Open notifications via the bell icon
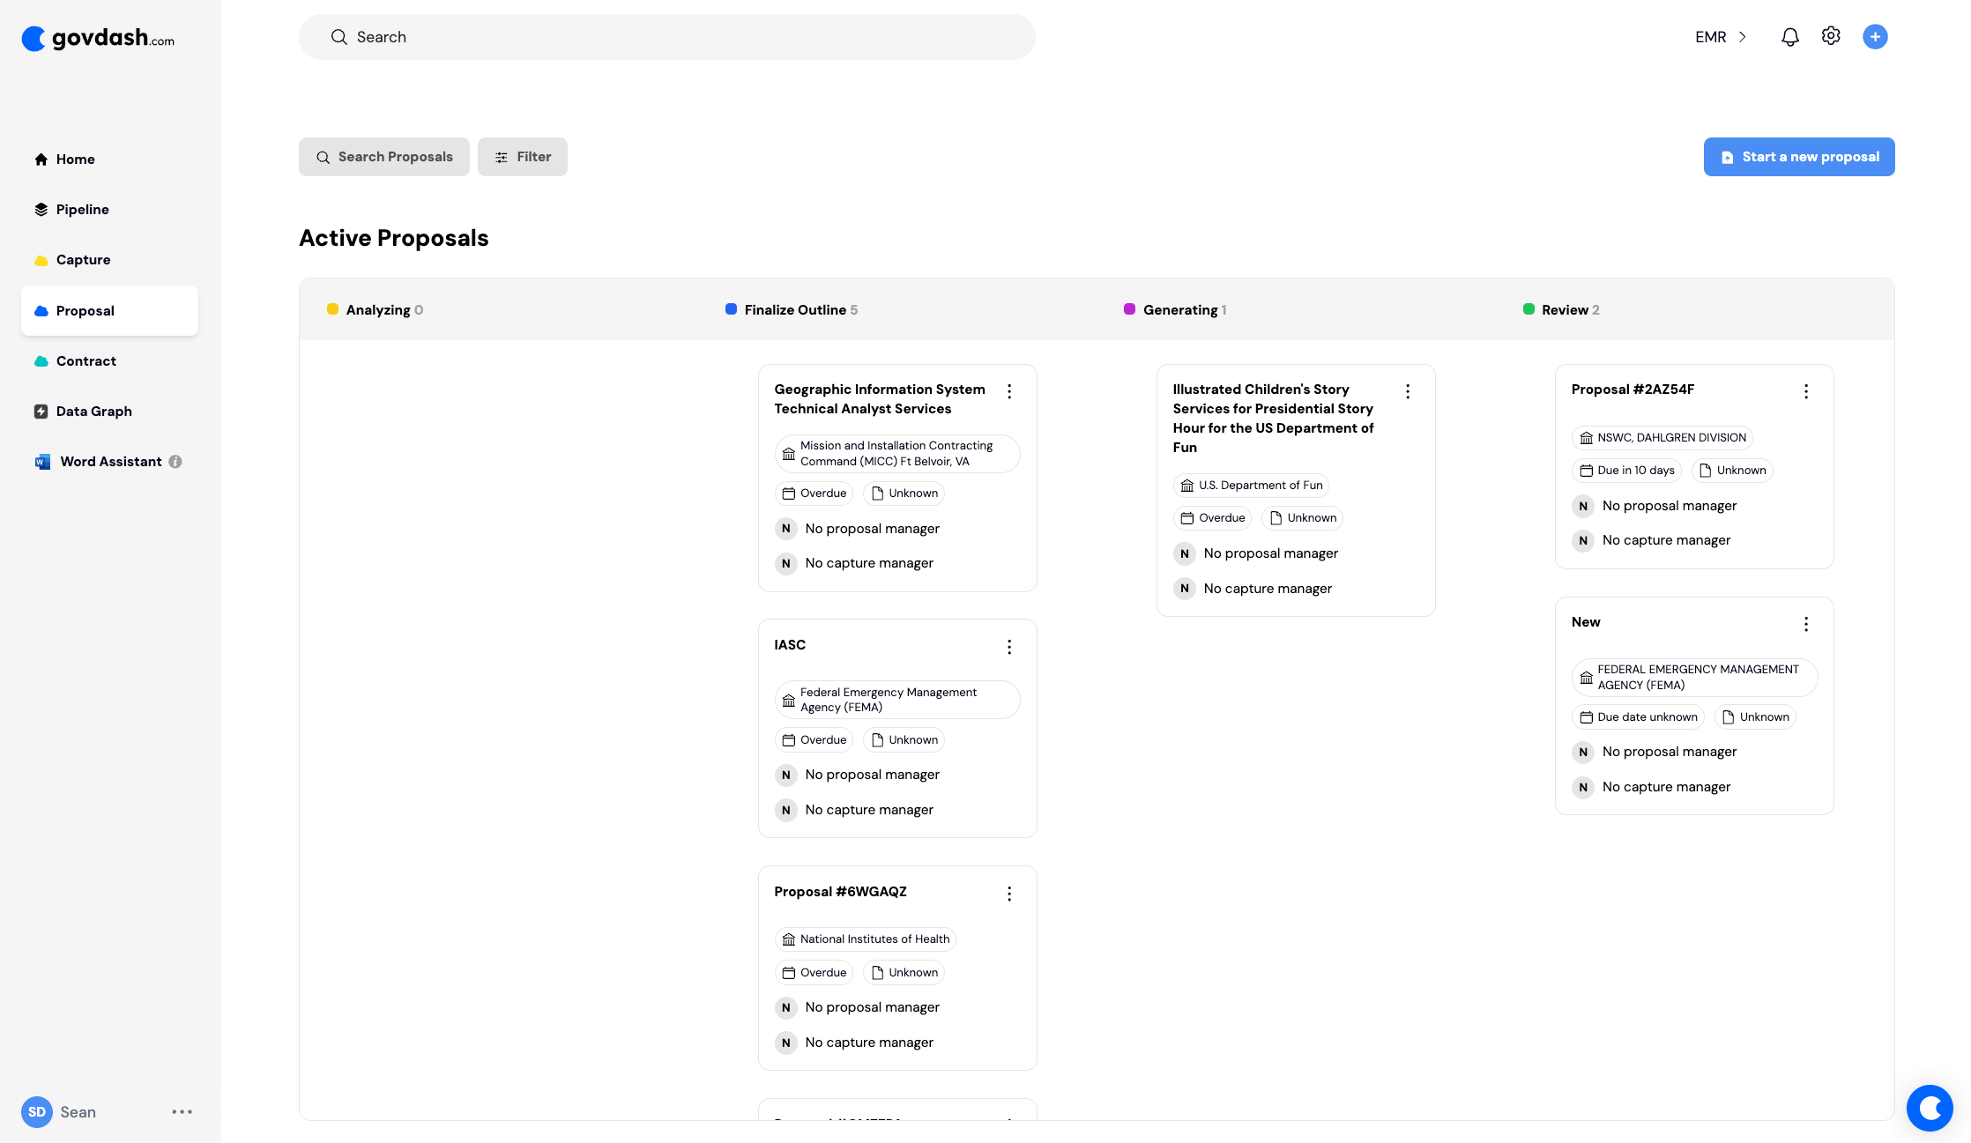1971x1143 pixels. (1790, 36)
